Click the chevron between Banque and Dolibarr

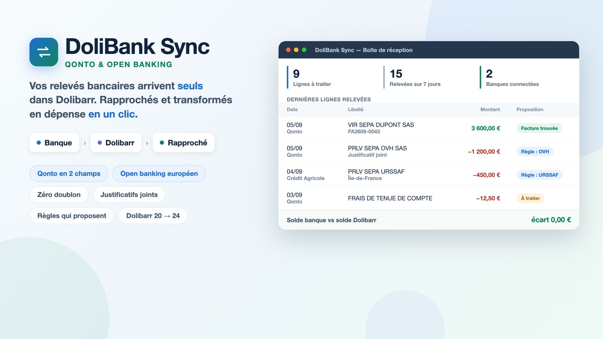point(85,143)
